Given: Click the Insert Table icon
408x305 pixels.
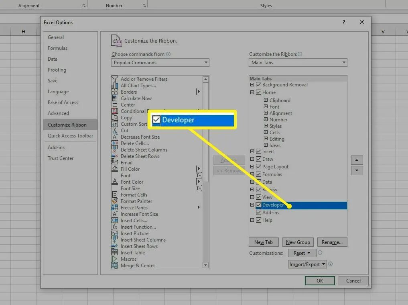Looking at the screenshot, I should (x=114, y=253).
